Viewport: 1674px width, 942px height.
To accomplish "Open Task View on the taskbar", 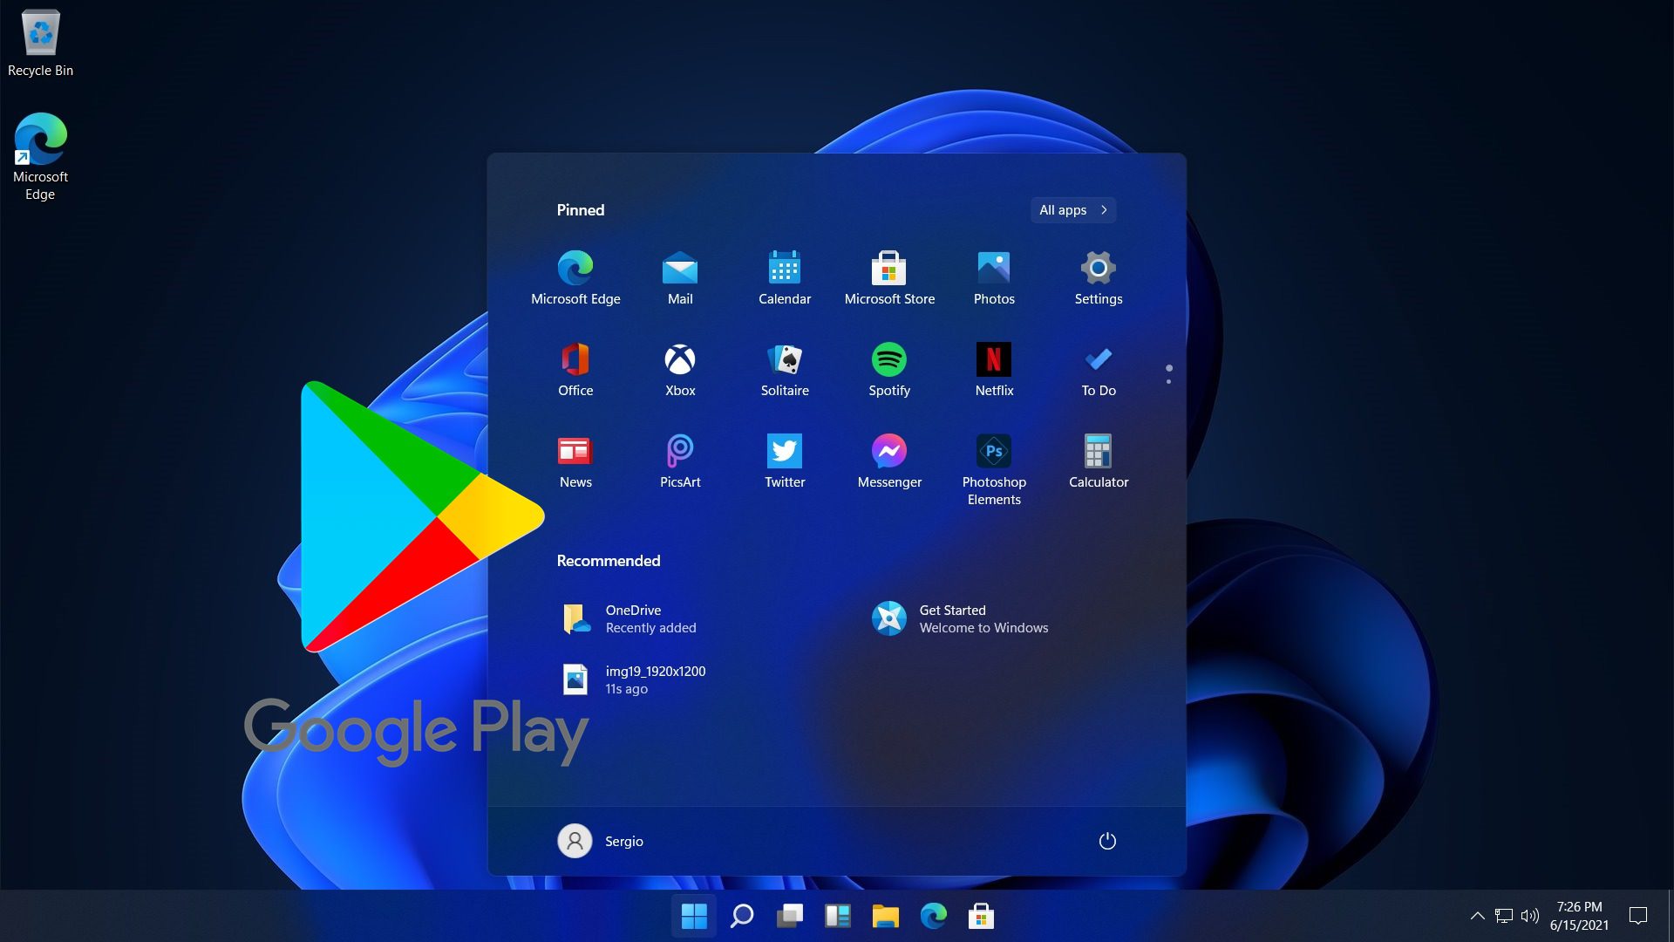I will point(790,916).
